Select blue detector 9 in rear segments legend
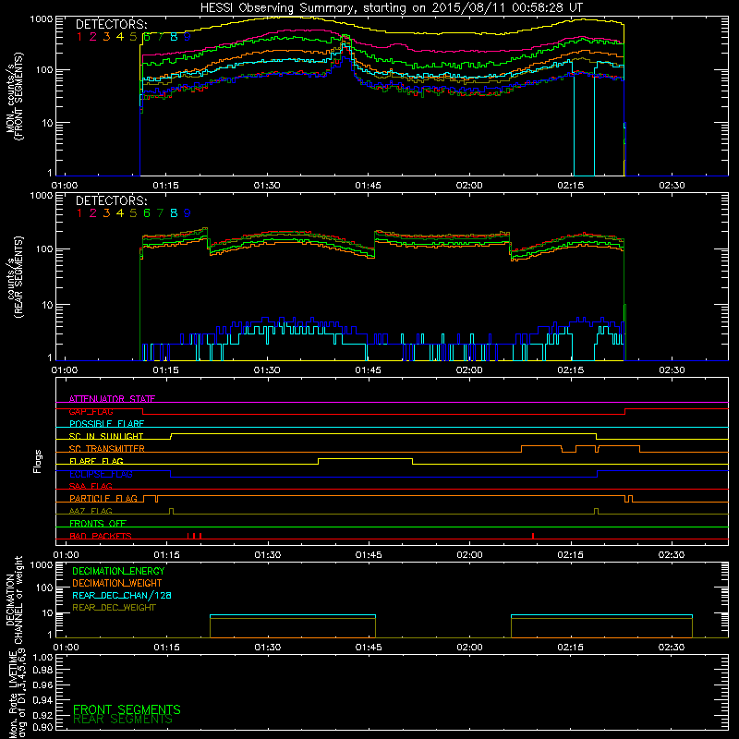The image size is (739, 739). (188, 213)
